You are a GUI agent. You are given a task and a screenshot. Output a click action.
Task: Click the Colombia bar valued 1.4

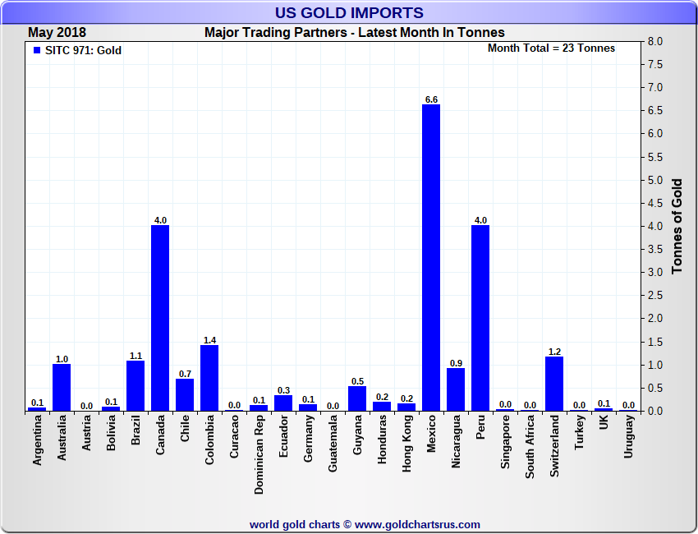pyautogui.click(x=209, y=378)
